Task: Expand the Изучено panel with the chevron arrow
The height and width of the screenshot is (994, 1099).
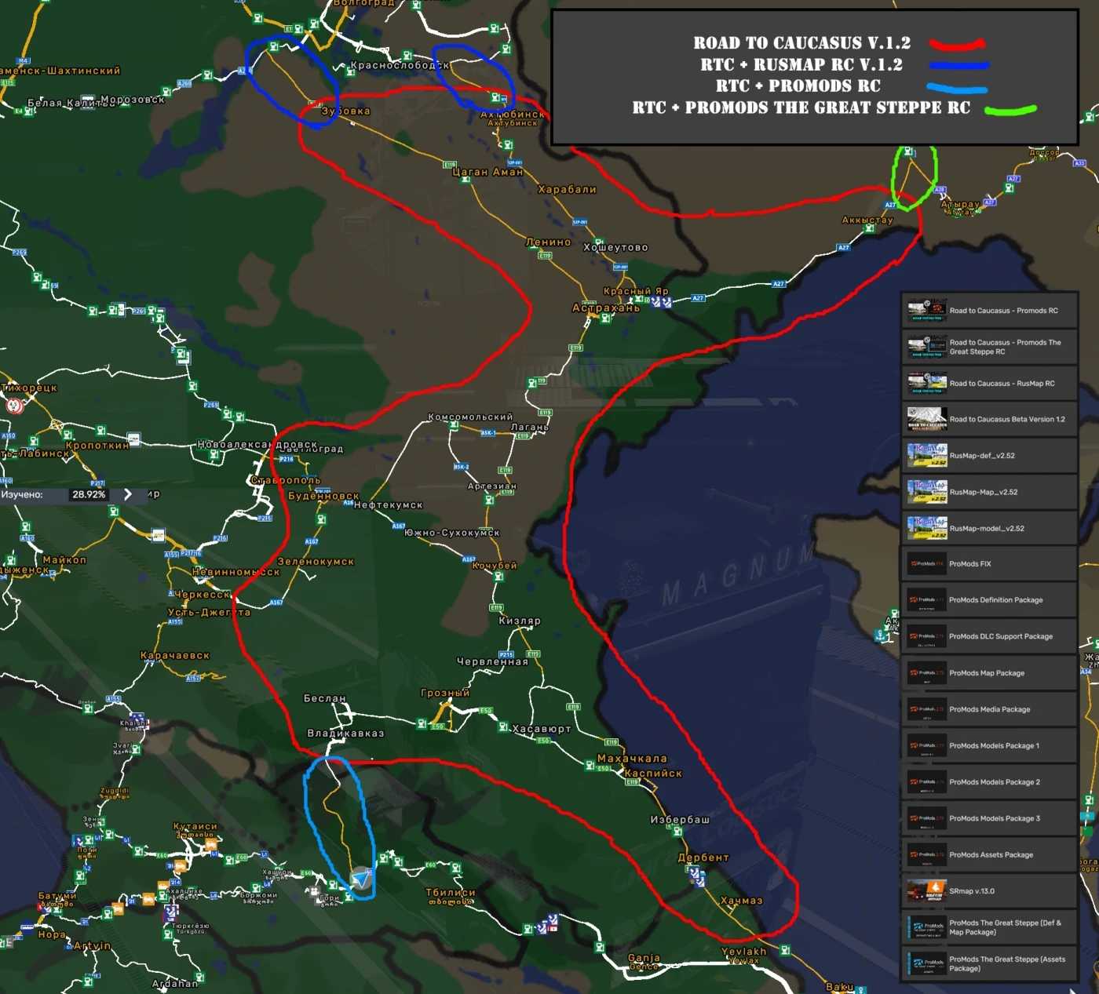Action: [x=128, y=494]
